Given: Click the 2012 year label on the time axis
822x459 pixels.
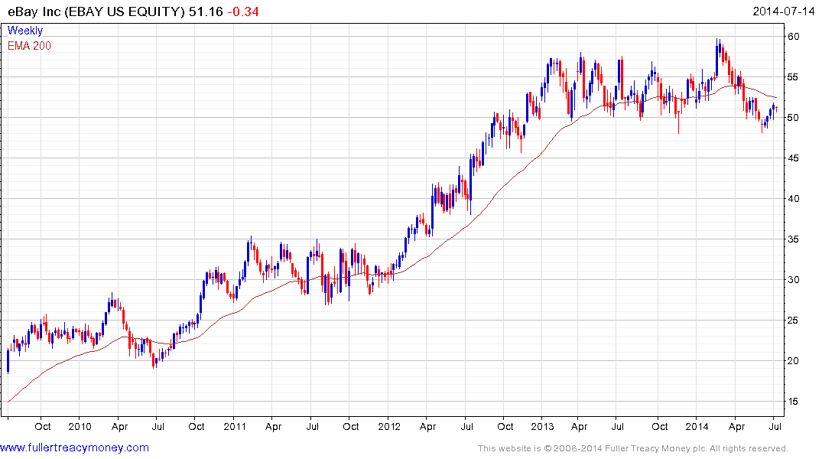Looking at the screenshot, I should [x=388, y=426].
